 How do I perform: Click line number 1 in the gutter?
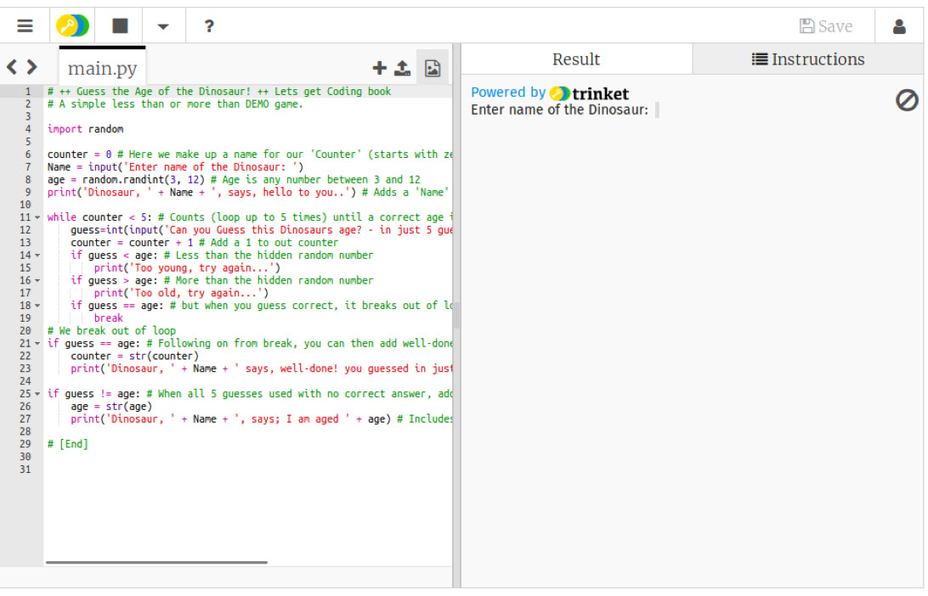27,92
